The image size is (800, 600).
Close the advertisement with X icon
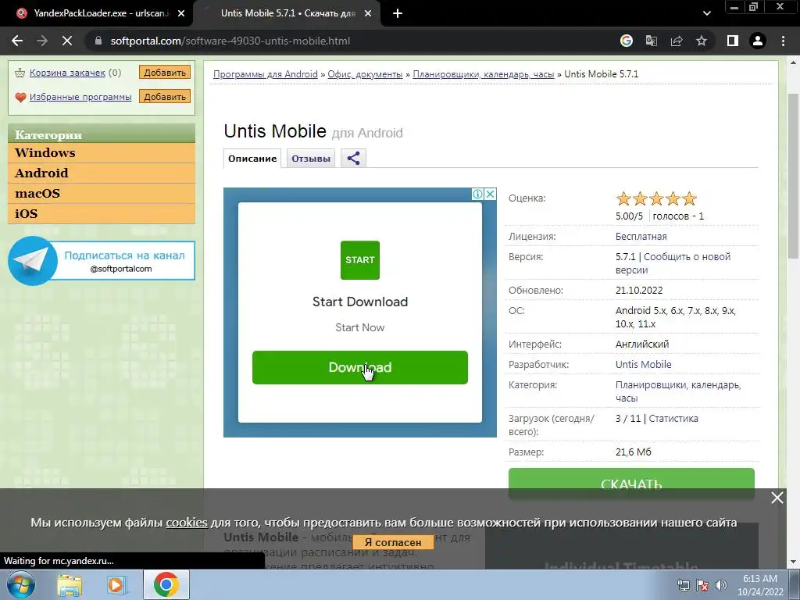click(x=490, y=194)
